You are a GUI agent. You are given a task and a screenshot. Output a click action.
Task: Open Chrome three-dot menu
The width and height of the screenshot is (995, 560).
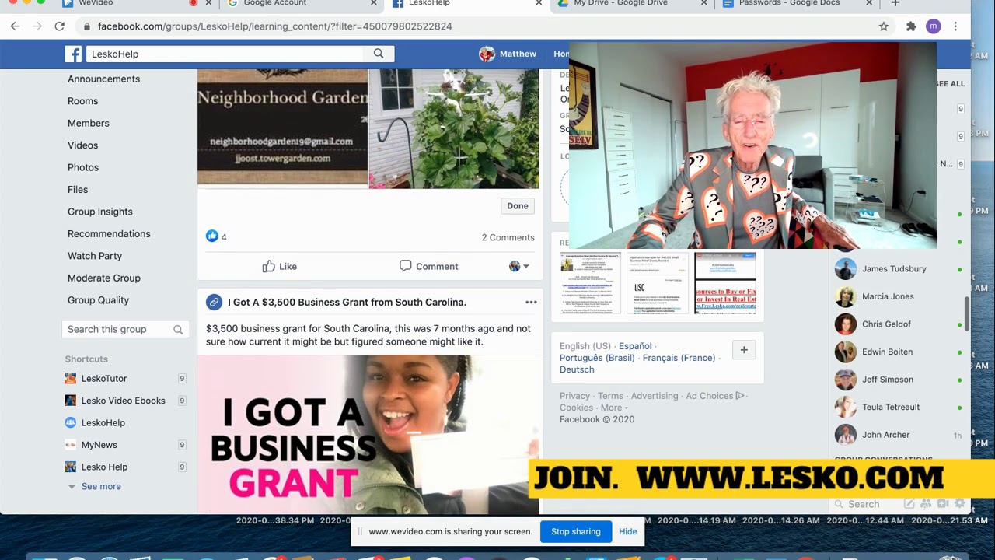tap(955, 26)
